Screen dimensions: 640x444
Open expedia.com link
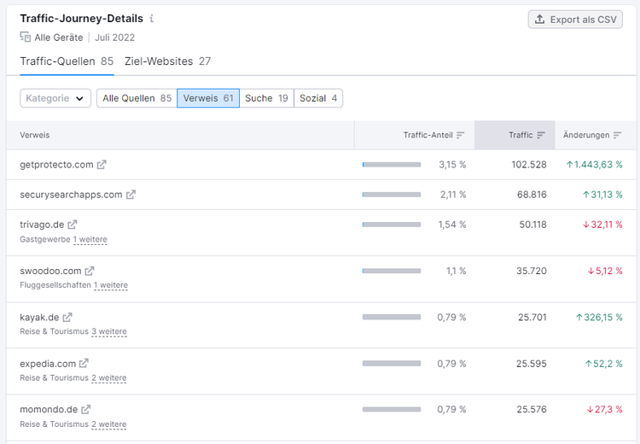coord(48,363)
